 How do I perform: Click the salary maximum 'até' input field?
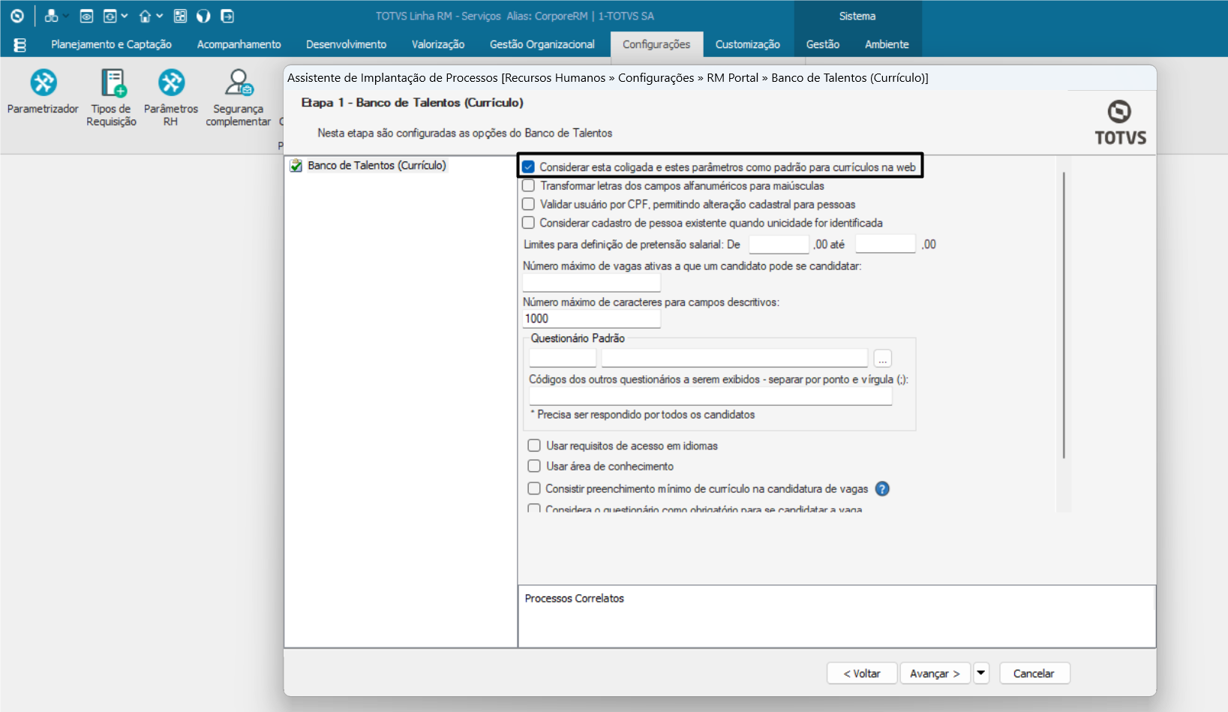885,244
